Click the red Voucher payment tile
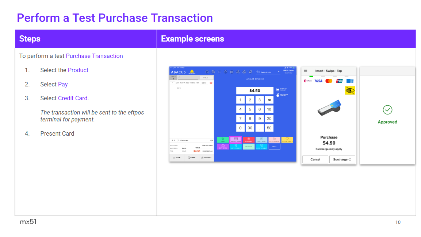This screenshot has height=237, width=421. click(249, 140)
